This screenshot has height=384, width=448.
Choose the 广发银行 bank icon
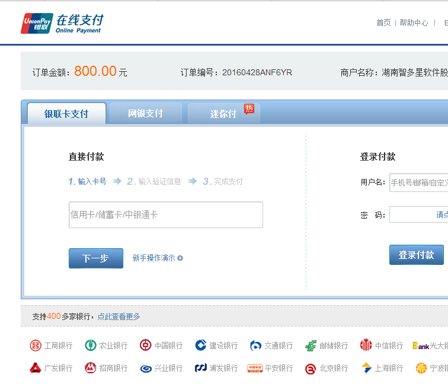point(36,368)
